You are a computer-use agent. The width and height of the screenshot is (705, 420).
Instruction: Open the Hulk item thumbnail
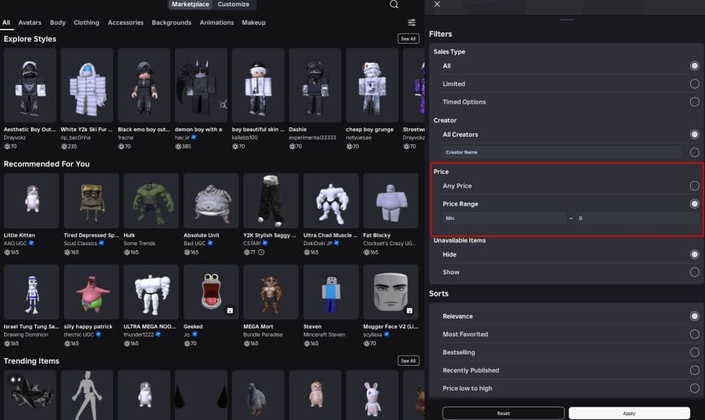click(x=151, y=201)
